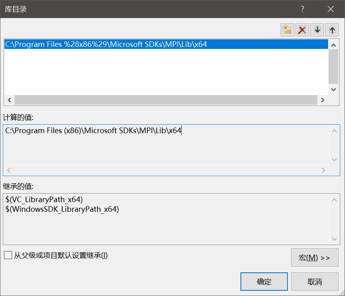
Task: Click the Move Up arrow icon
Action: pyautogui.click(x=332, y=30)
